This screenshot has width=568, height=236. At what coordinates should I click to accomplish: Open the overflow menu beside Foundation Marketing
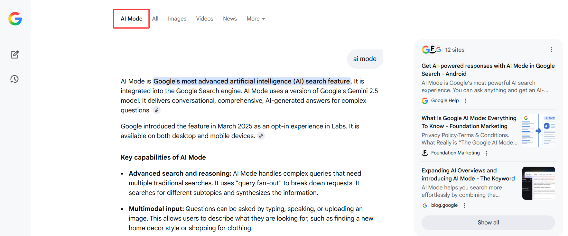coord(486,153)
